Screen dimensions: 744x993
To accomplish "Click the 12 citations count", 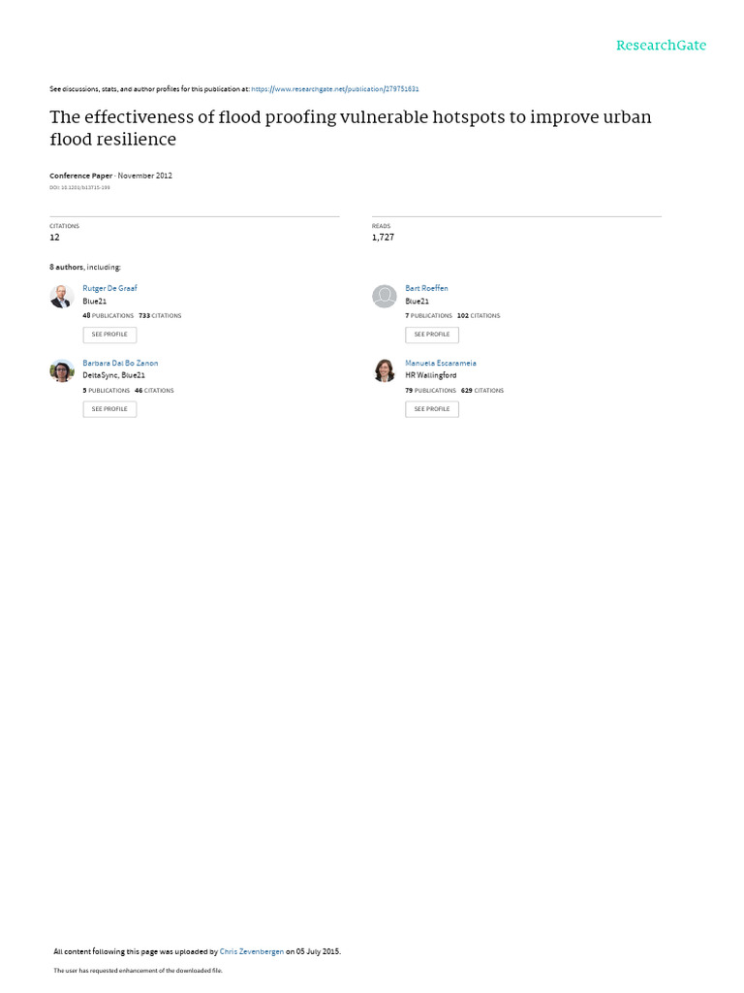I will click(x=54, y=238).
